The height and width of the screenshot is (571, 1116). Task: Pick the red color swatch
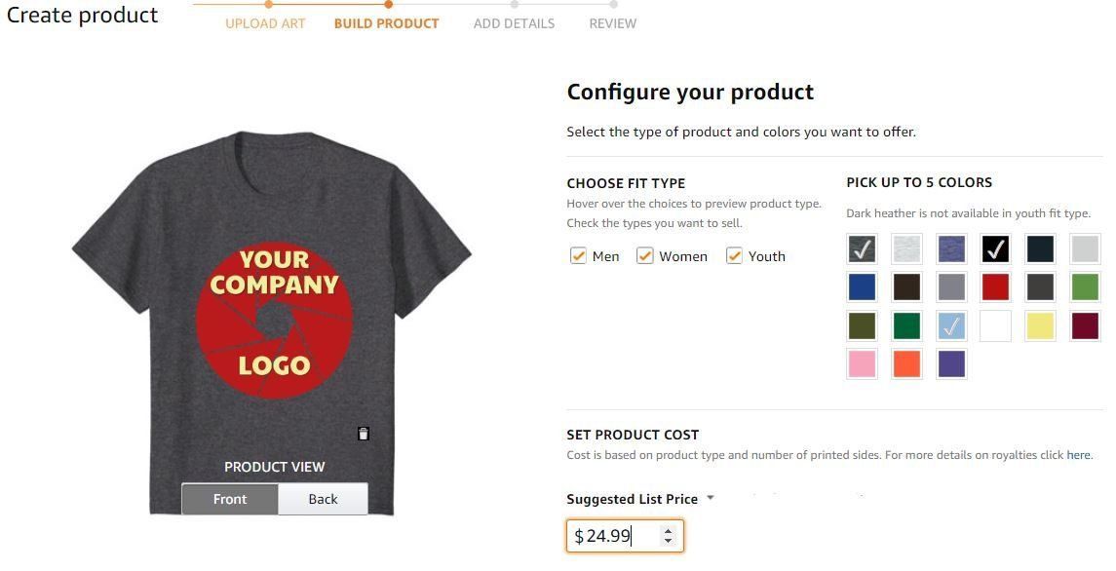[995, 286]
